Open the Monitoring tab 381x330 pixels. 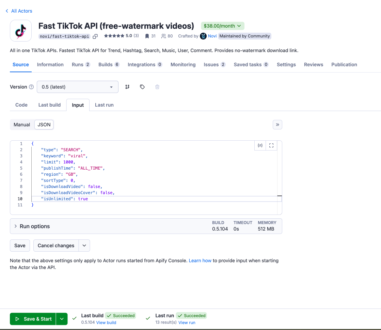[x=183, y=64]
